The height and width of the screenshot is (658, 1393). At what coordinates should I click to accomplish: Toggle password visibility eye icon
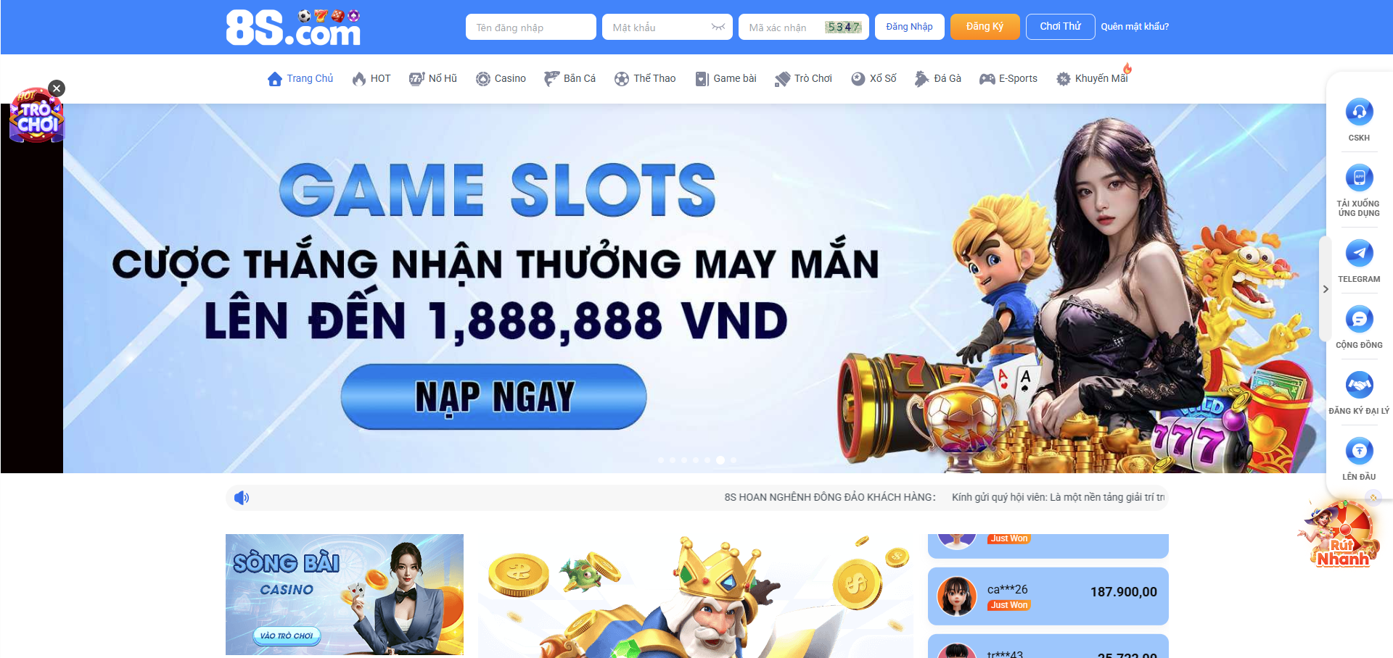[718, 27]
